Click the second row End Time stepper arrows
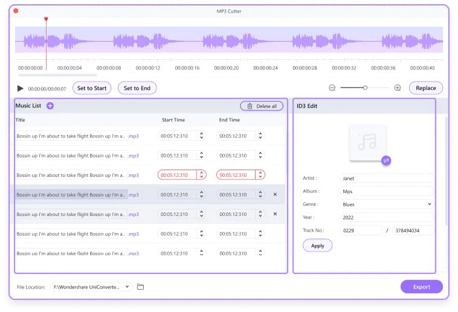 coord(260,155)
